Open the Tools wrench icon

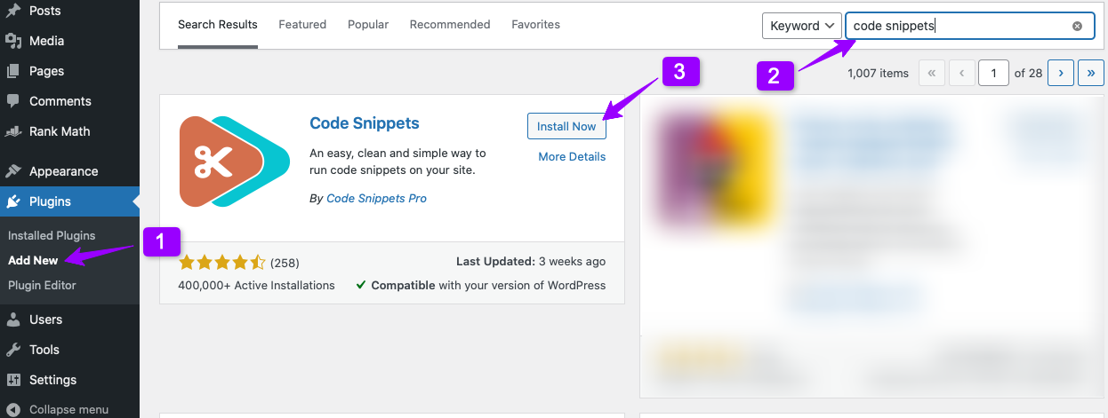13,350
